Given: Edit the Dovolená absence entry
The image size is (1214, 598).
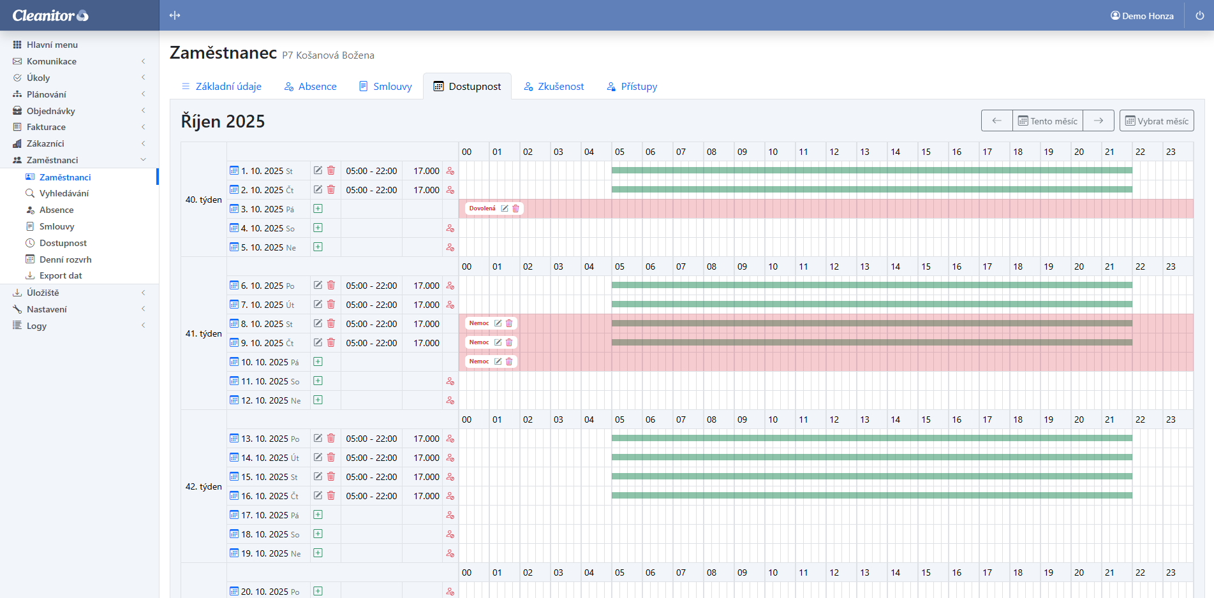Looking at the screenshot, I should pos(505,208).
